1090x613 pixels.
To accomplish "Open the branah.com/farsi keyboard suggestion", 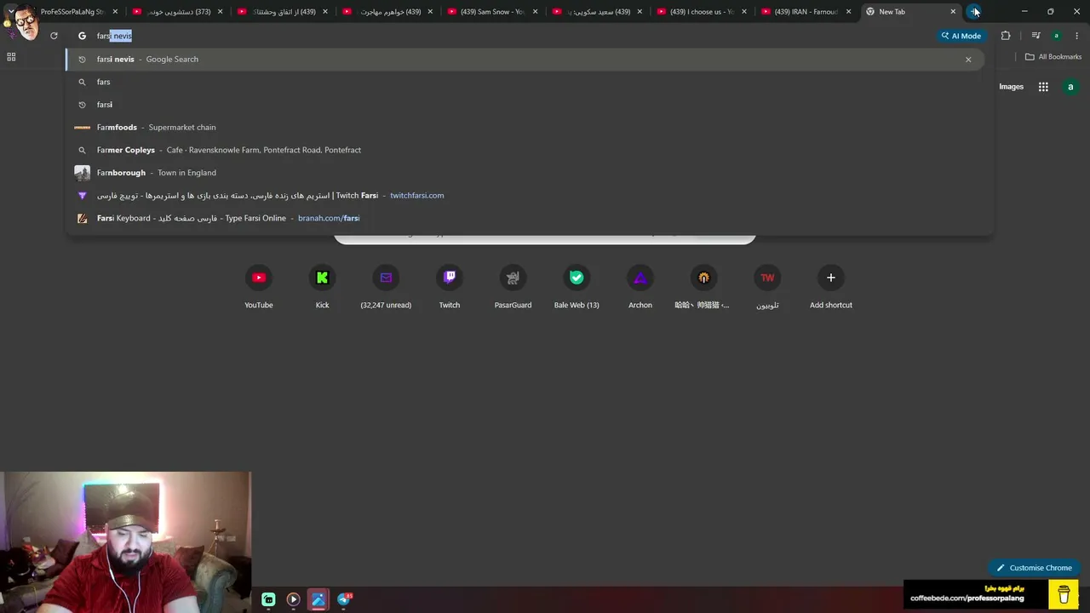I will coord(525,218).
